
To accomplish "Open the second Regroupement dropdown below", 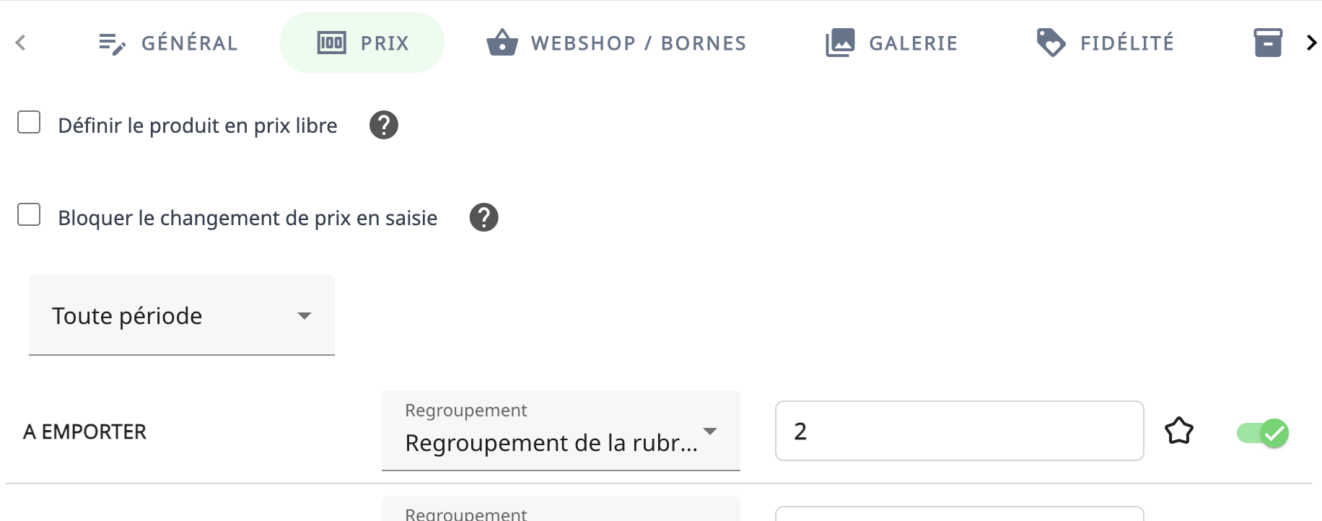I will tap(561, 509).
